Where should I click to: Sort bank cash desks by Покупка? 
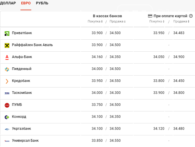point(95,22)
